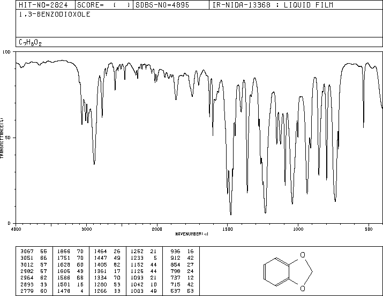383x296 pixels.
Task: Pick the 1361 peak value in table
Action: (100, 271)
